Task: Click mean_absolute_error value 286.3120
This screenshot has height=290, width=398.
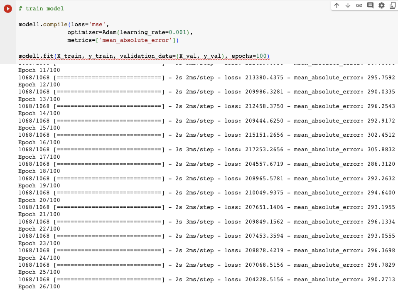Action: (x=381, y=164)
